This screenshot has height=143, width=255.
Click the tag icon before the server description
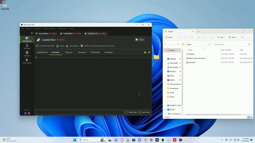[82, 46]
